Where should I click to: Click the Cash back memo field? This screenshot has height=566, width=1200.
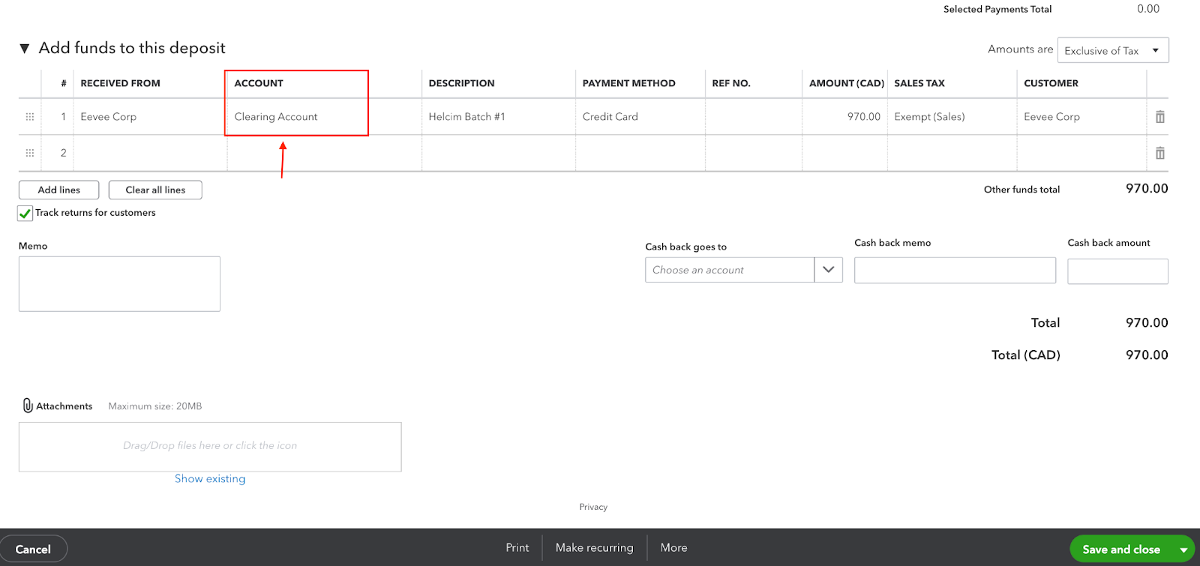[955, 271]
